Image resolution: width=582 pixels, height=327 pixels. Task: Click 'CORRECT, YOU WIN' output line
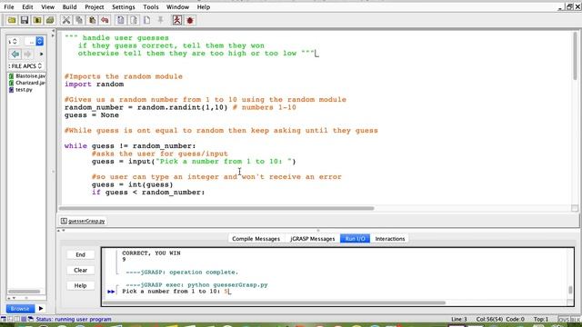click(151, 253)
